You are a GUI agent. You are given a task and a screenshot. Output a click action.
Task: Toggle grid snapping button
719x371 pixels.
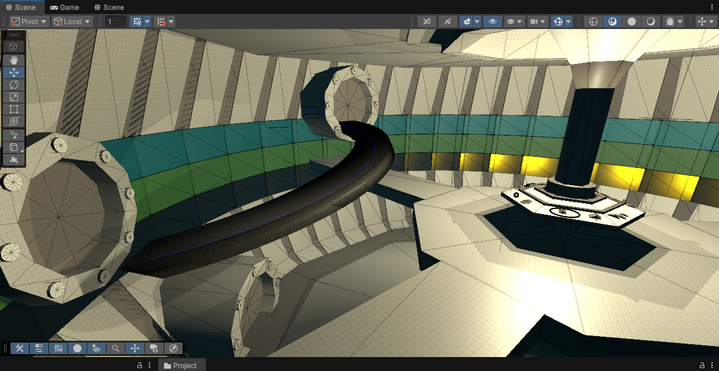137,21
